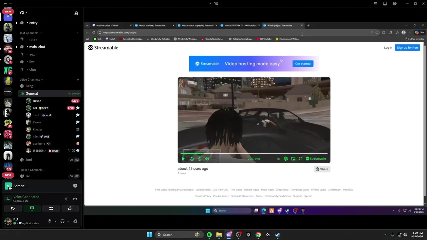Deafen with the headphones icon
Image resolution: width=427 pixels, height=240 pixels.
coord(62,221)
